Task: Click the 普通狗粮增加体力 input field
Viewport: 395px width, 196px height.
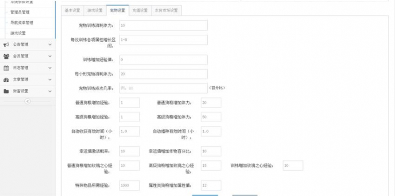Action: coord(211,103)
